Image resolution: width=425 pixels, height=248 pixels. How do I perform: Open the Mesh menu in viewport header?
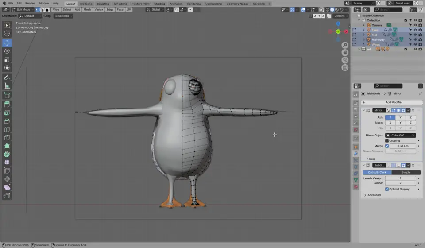[87, 9]
